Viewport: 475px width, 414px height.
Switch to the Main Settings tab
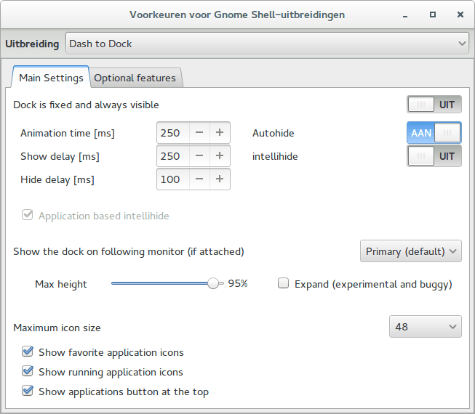(51, 78)
